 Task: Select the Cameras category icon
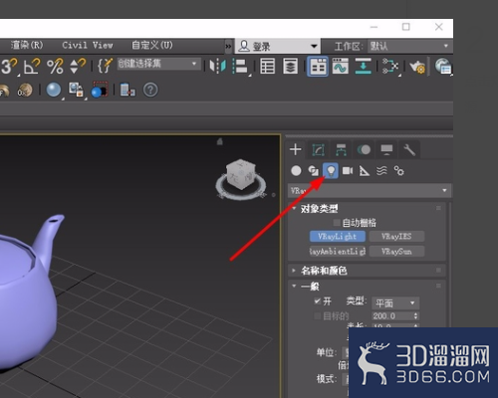click(348, 171)
